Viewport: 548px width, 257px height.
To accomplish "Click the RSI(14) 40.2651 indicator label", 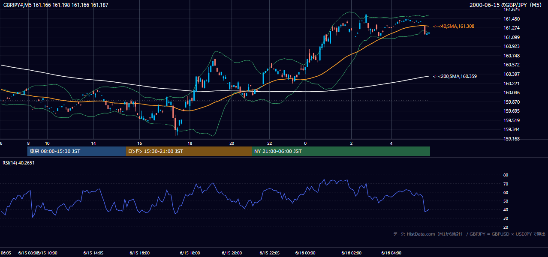I will tap(18, 163).
